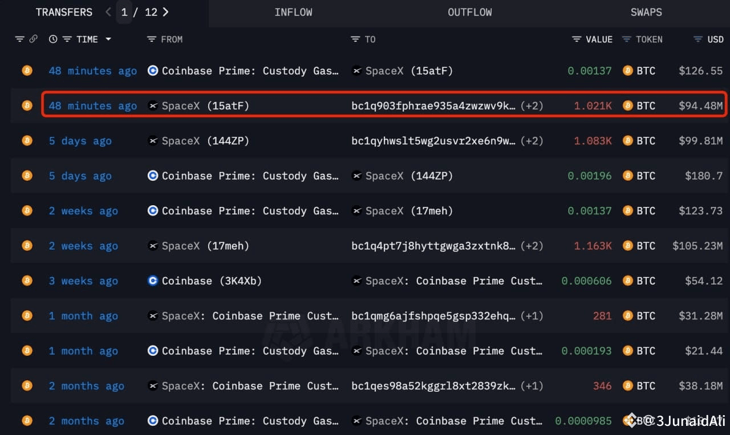Screen dimensions: 730x435
Task: Expand the (+1) recipient in the $31.28M row
Action: pyautogui.click(x=532, y=316)
